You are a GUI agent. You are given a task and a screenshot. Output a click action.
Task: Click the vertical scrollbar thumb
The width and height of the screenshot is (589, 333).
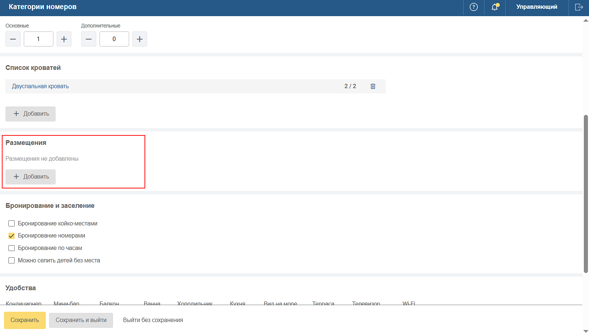586,194
